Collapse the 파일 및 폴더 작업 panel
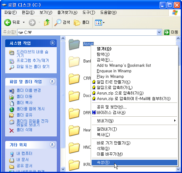The width and height of the screenshot is (182, 173). click(52, 81)
